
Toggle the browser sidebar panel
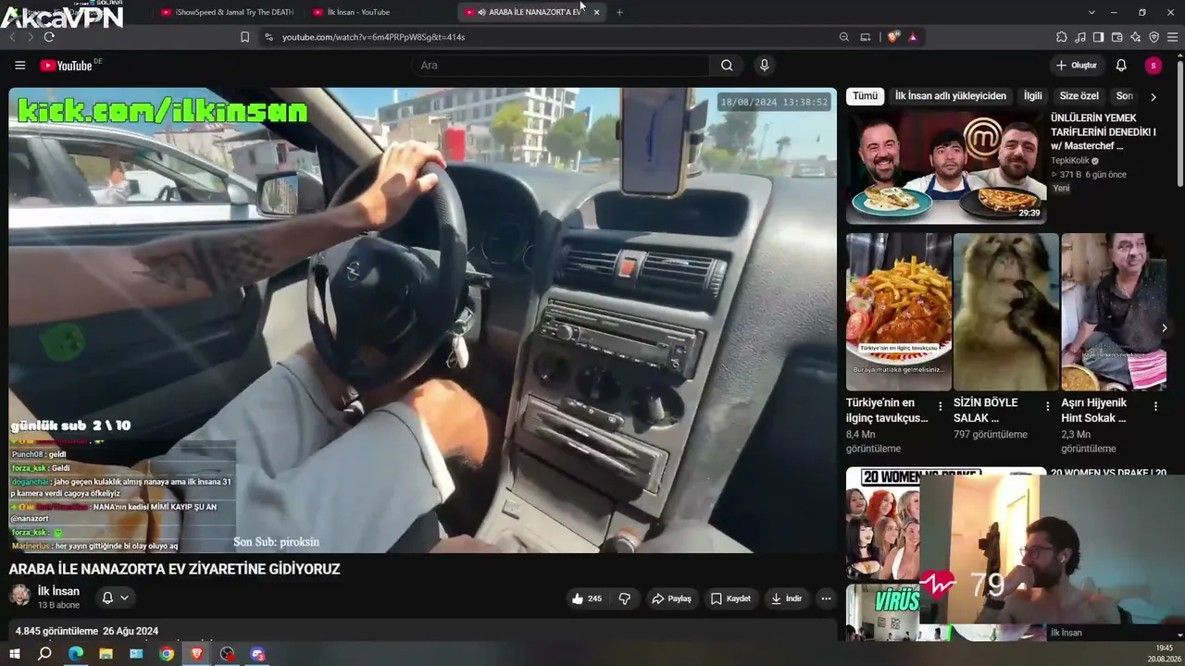tap(1098, 37)
